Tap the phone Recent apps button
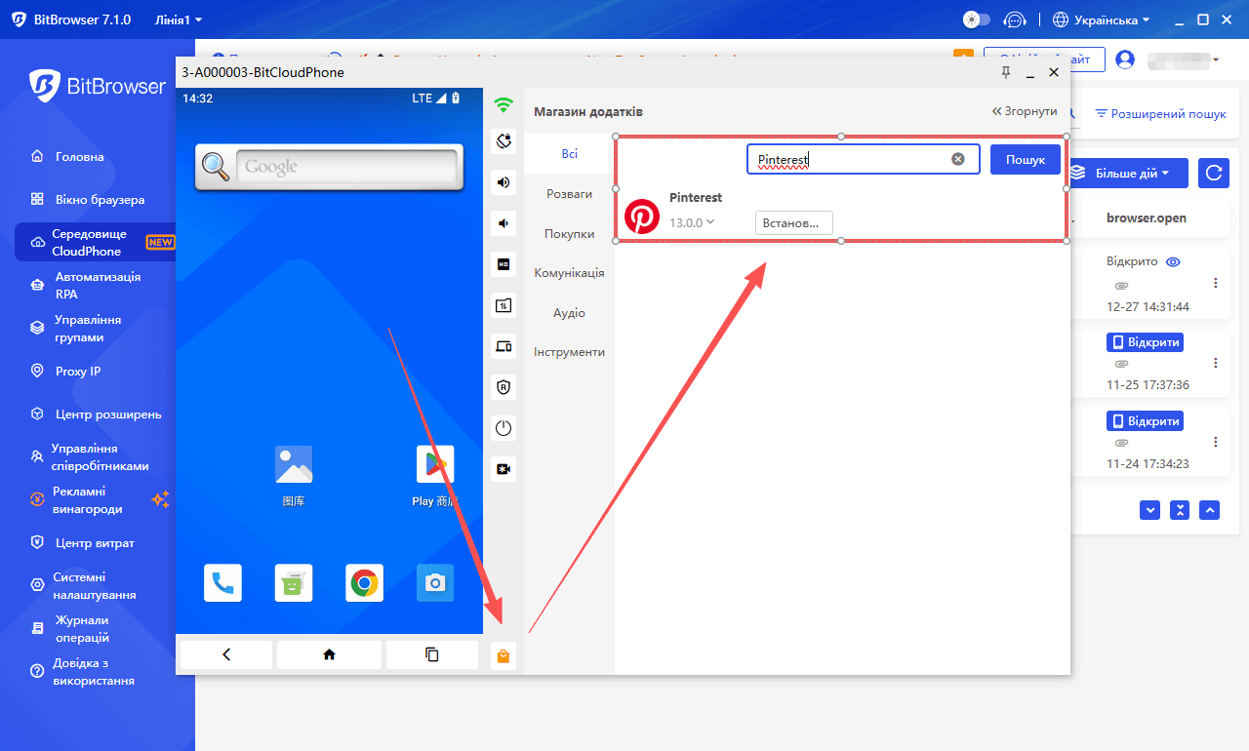The width and height of the screenshot is (1249, 751). pos(432,654)
